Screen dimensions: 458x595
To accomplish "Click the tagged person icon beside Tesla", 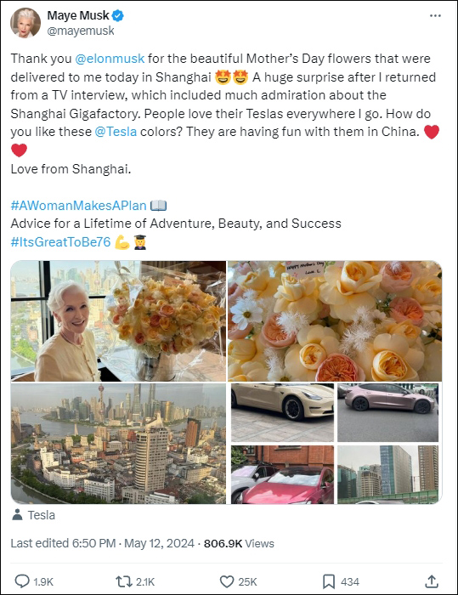I will point(17,514).
